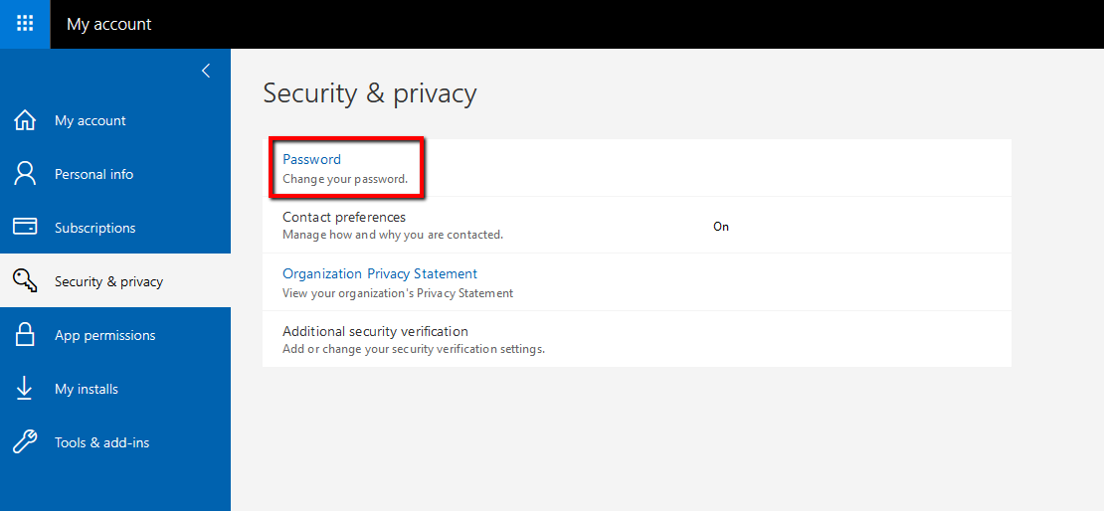Click the key icon for Security & privacy
The width and height of the screenshot is (1104, 511).
click(25, 280)
